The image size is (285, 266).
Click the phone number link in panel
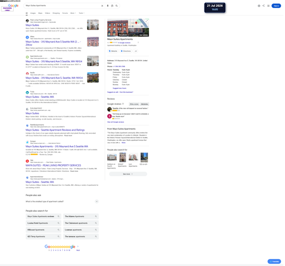click(120, 66)
